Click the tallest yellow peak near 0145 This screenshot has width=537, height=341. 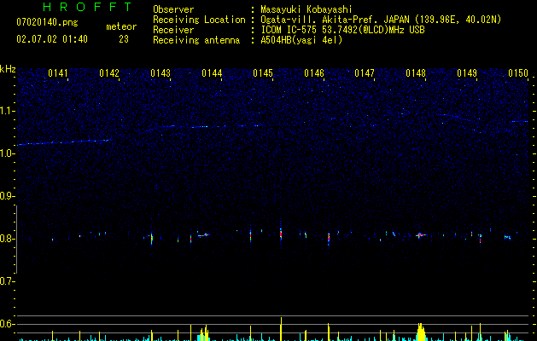click(281, 329)
